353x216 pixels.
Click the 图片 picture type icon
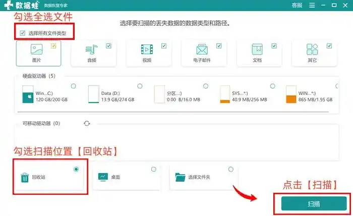[36, 49]
